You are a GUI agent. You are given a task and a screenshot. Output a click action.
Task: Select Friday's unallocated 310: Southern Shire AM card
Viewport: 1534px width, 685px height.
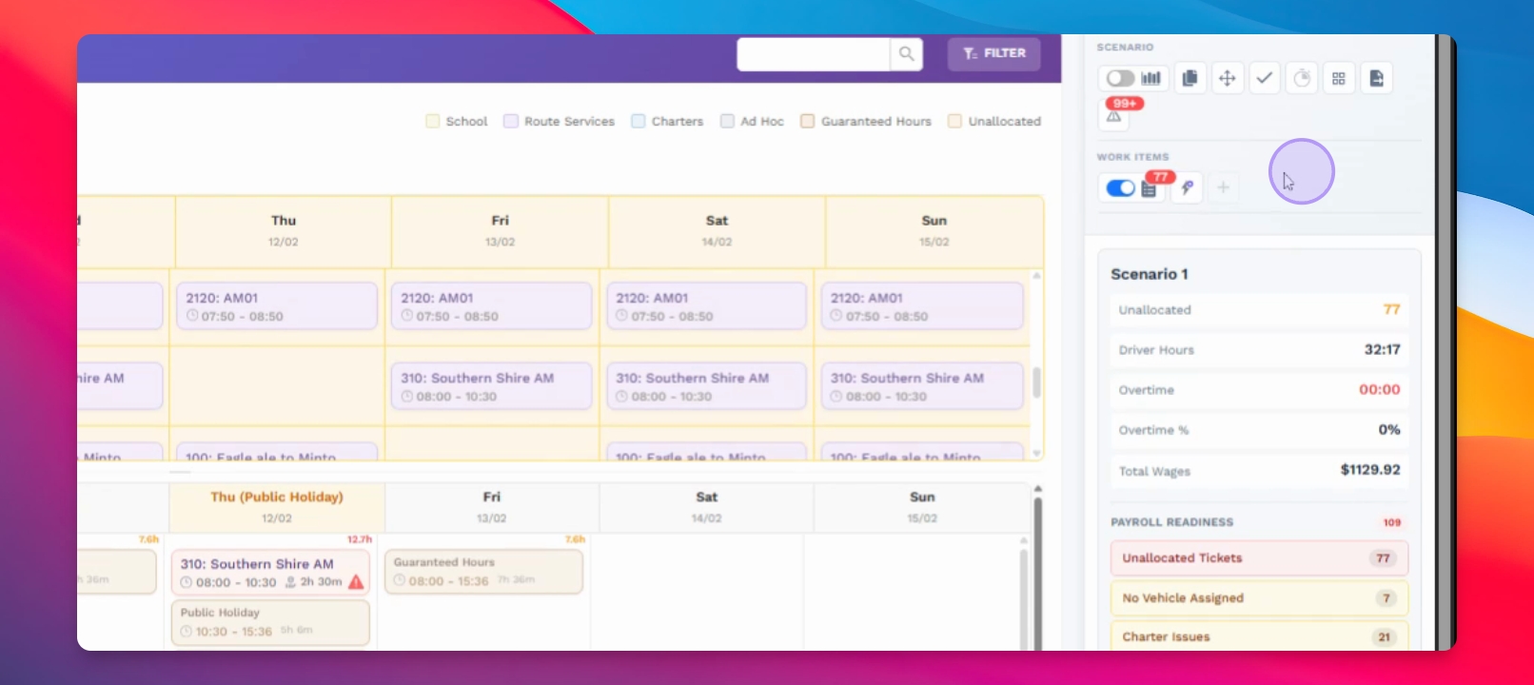click(x=492, y=386)
